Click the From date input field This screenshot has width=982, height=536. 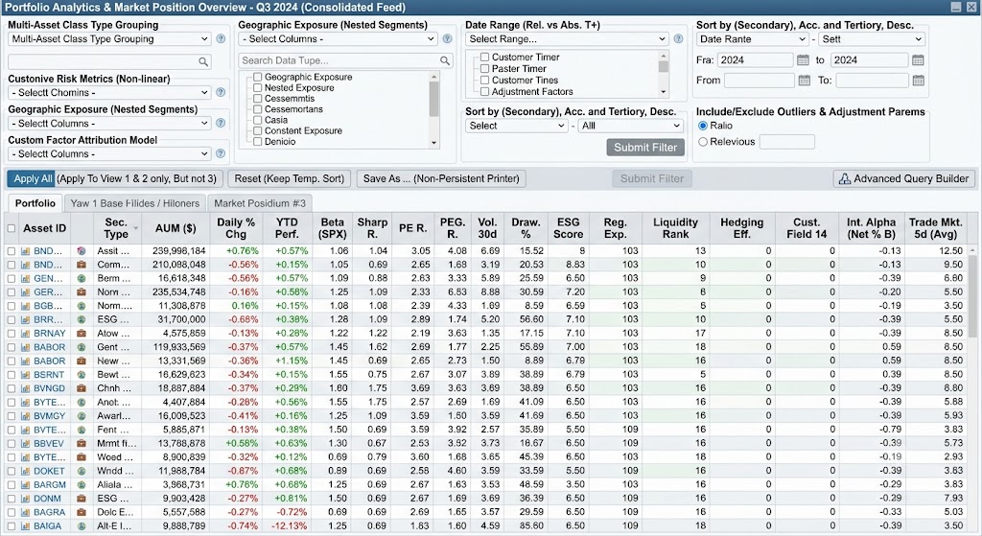[760, 81]
